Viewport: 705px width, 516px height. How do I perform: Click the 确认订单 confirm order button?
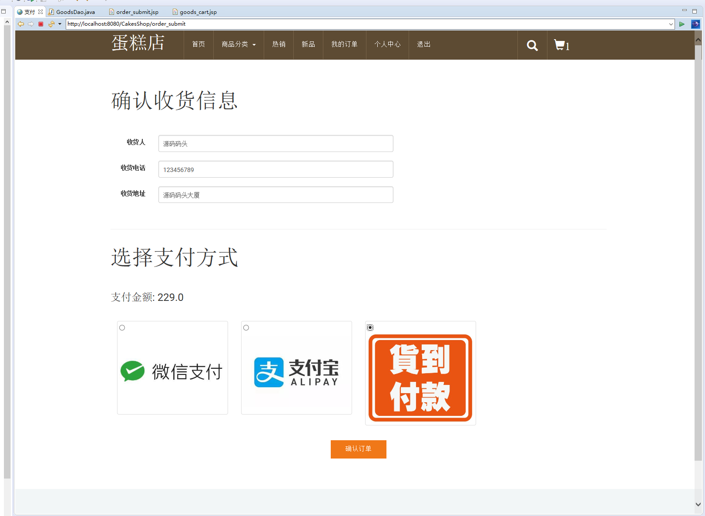(x=358, y=449)
